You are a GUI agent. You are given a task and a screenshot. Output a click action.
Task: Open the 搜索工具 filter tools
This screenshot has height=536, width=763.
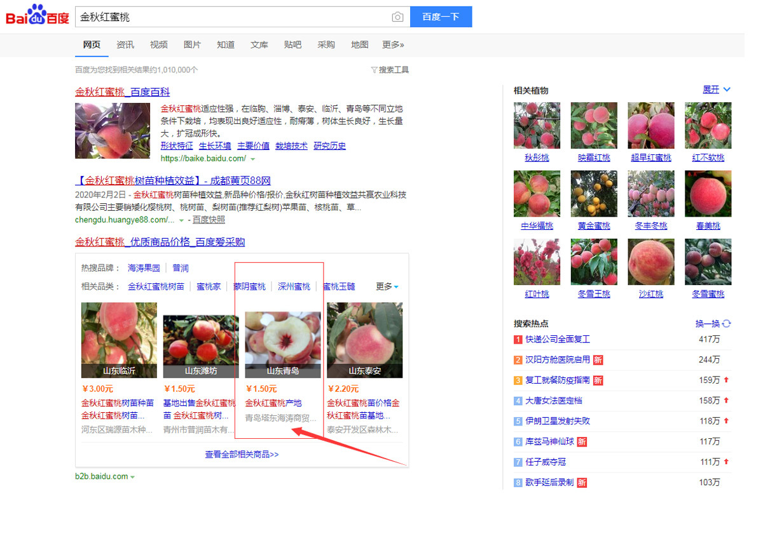coord(390,70)
